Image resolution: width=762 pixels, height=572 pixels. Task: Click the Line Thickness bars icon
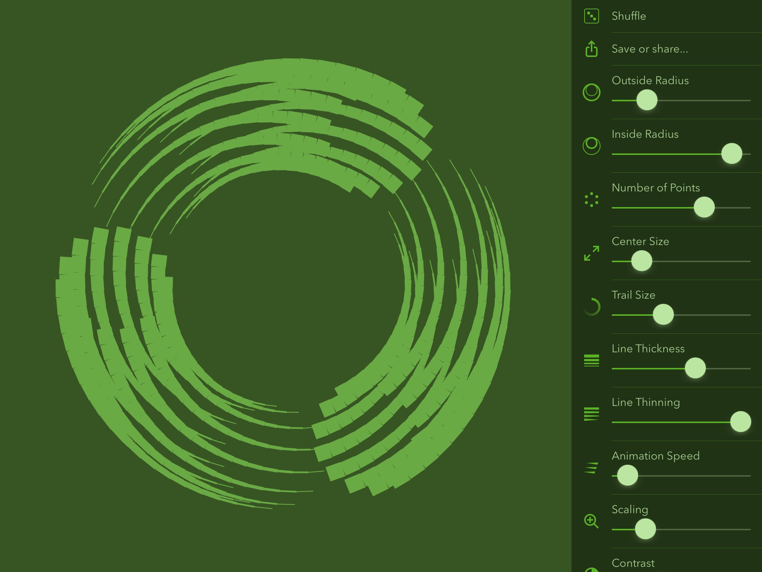591,360
